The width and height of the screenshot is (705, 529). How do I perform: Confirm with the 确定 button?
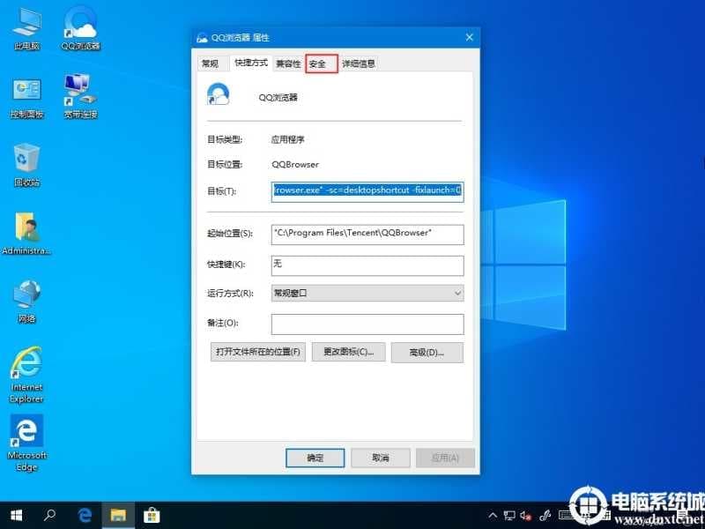point(315,458)
